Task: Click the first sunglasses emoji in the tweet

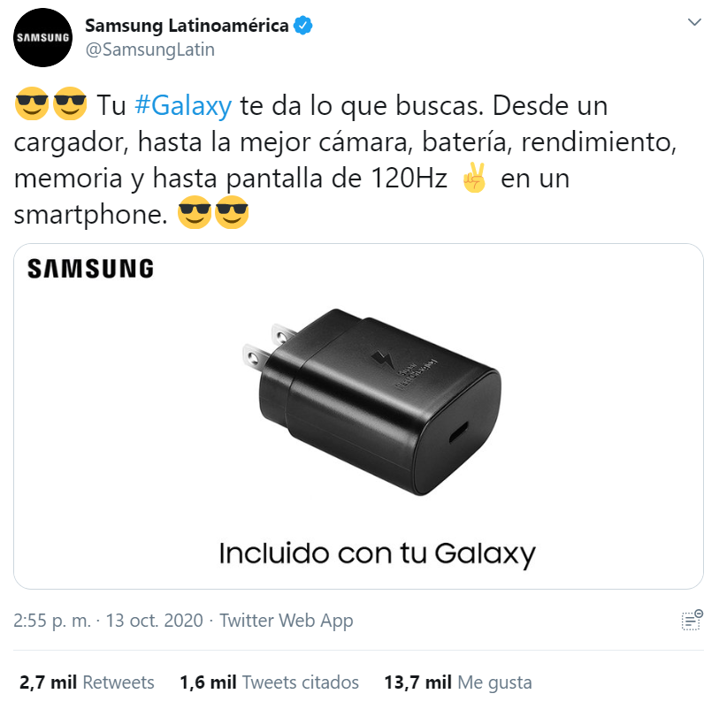Action: [x=32, y=103]
